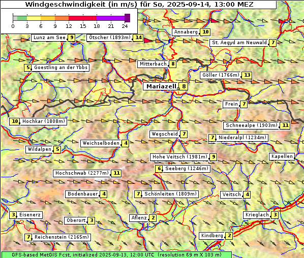The width and height of the screenshot is (304, 258).
Task: Select the Kindberg wind badge 2
Action: tap(229, 236)
